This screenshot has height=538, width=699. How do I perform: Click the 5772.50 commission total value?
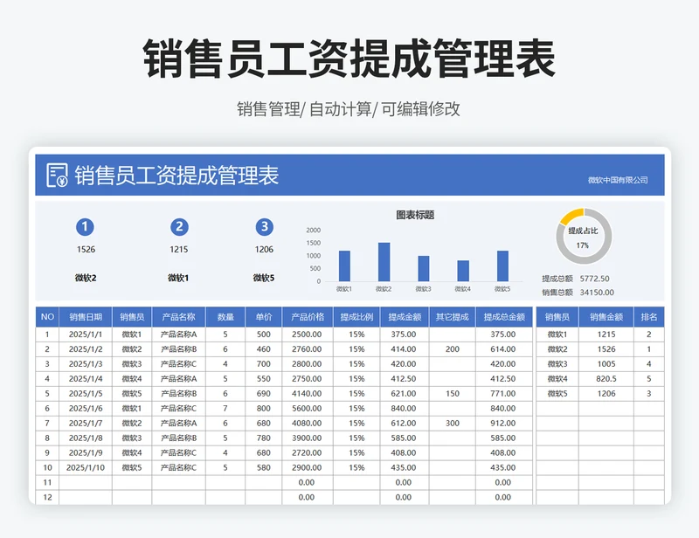coord(595,279)
